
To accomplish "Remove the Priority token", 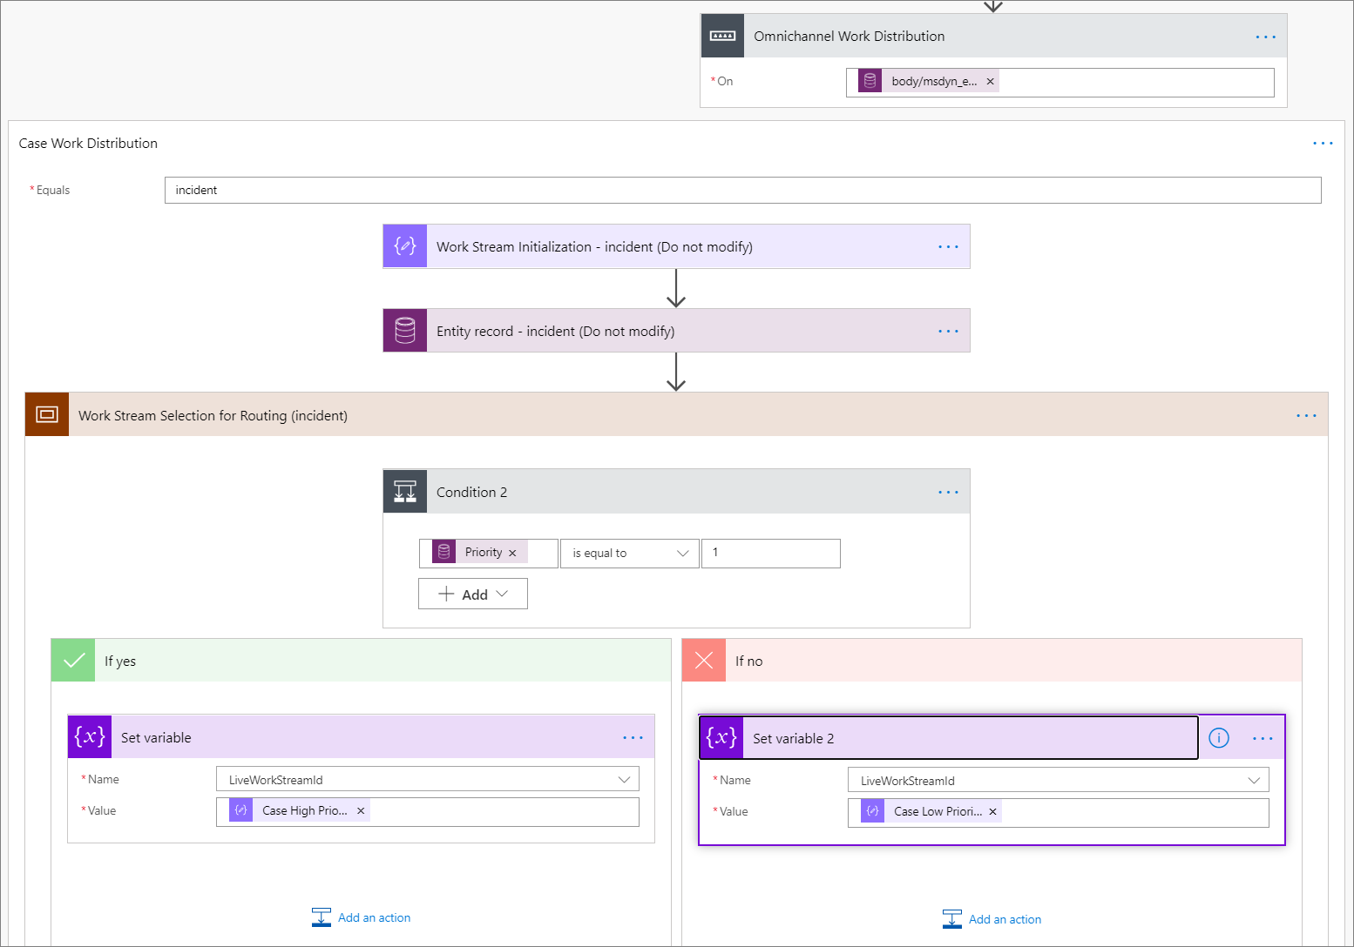I will [512, 553].
